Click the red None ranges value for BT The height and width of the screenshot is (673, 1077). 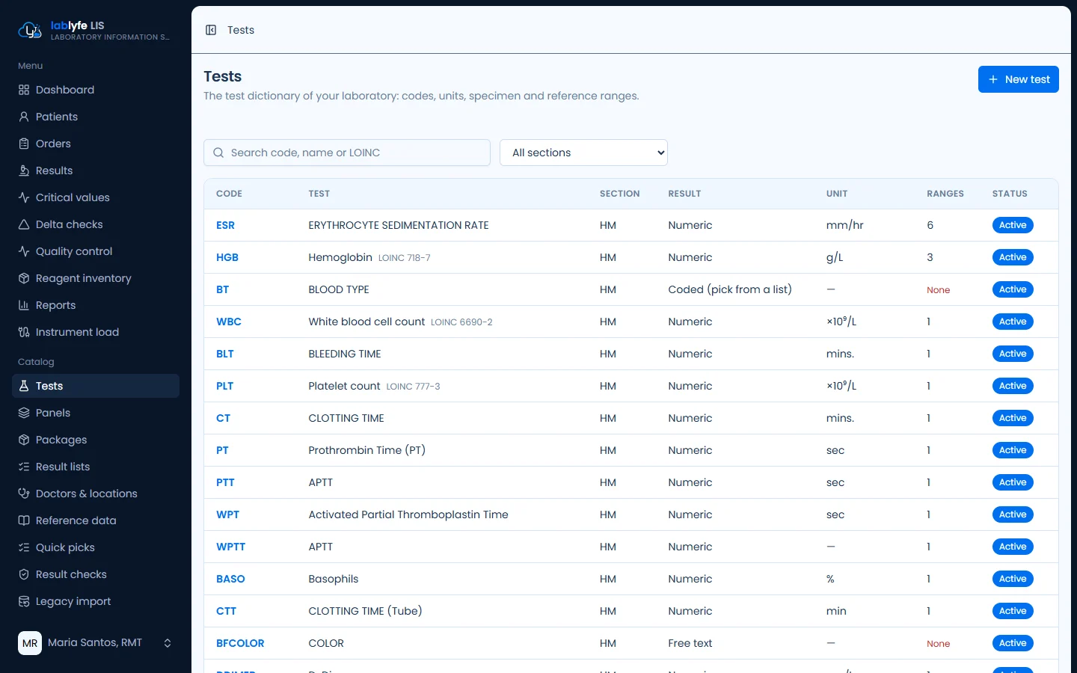[939, 290]
